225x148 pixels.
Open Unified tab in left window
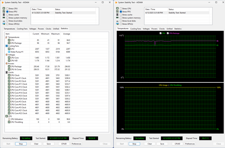click(56, 29)
